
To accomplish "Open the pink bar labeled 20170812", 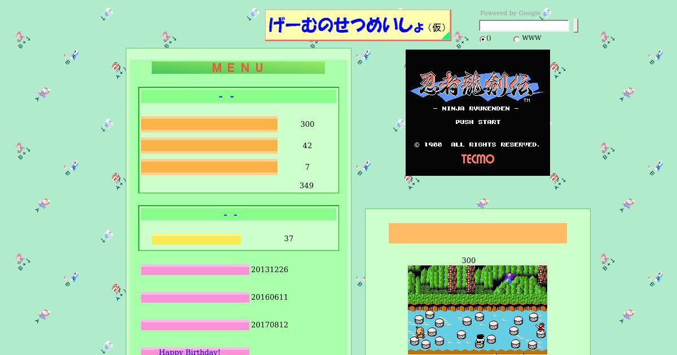I will (x=195, y=325).
